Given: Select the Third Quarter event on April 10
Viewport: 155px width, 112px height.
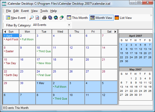Looking at the screenshot, I should tap(44, 51).
